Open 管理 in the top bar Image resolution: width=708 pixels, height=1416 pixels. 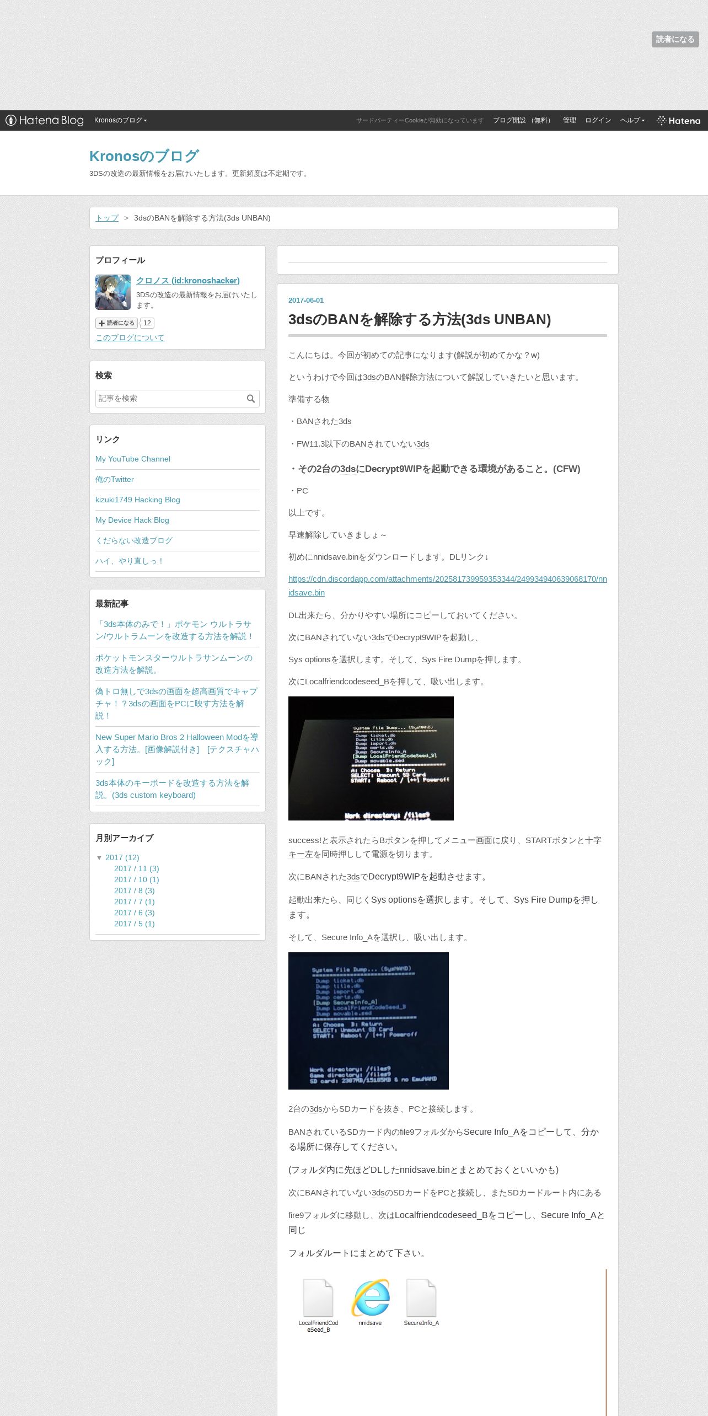pos(569,120)
